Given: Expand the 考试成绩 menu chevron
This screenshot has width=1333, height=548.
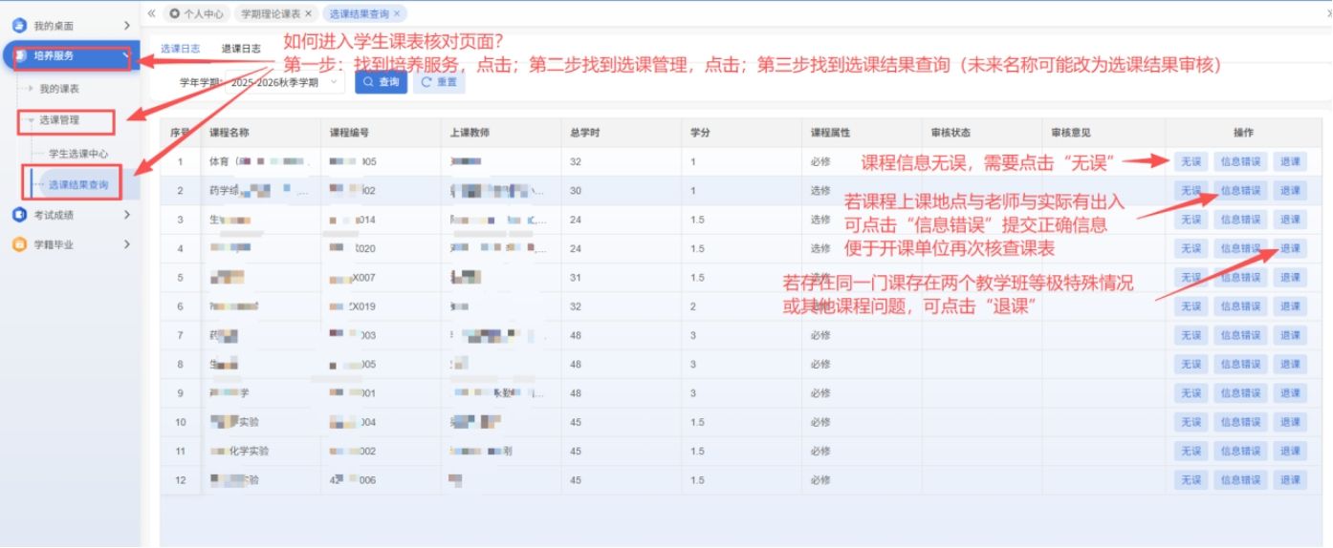Looking at the screenshot, I should 127,215.
